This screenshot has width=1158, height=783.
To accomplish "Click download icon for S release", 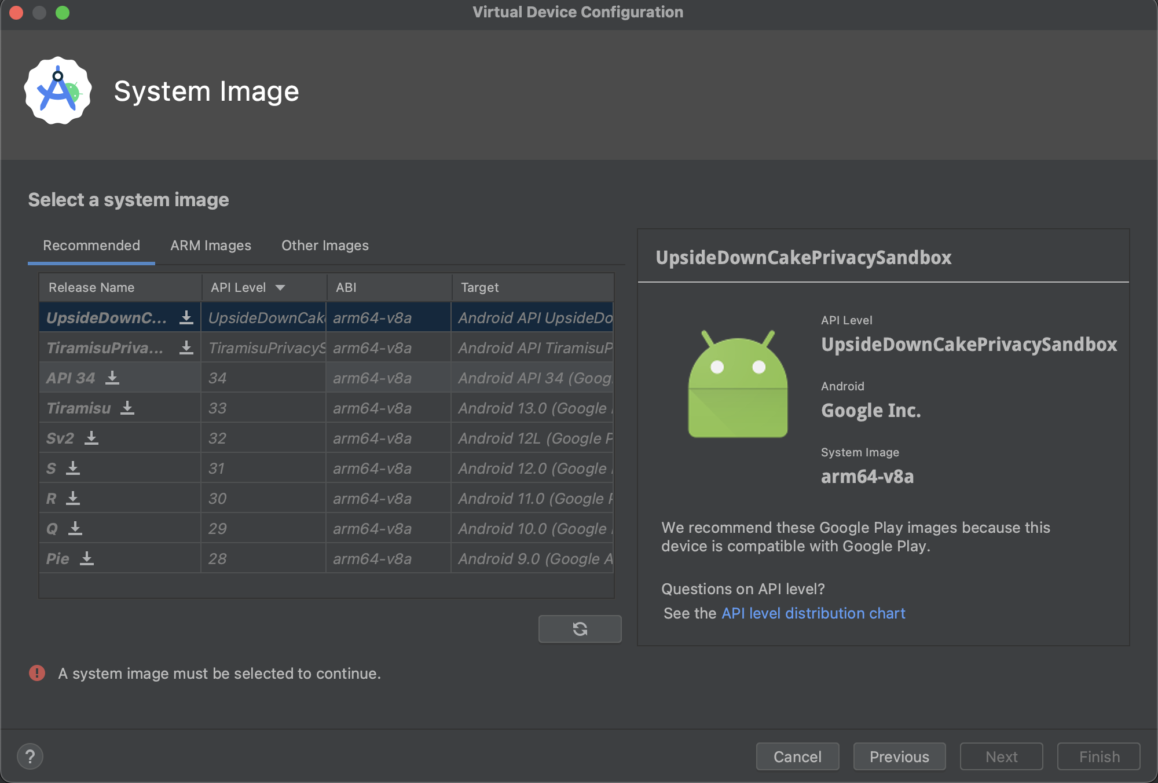I will [x=73, y=468].
